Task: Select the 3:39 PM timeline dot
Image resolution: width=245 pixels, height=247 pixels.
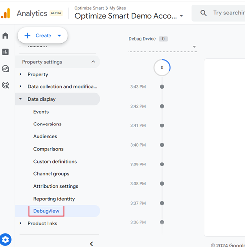Action: click(x=162, y=164)
